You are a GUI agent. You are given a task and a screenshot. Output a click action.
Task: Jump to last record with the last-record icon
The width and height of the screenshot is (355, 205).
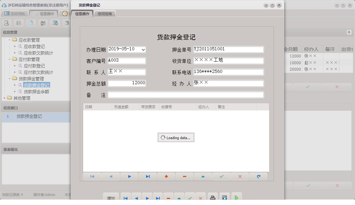point(148,176)
